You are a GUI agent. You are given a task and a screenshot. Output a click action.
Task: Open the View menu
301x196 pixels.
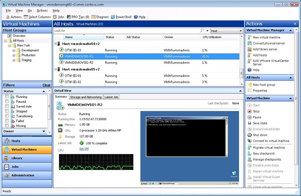tap(19, 11)
